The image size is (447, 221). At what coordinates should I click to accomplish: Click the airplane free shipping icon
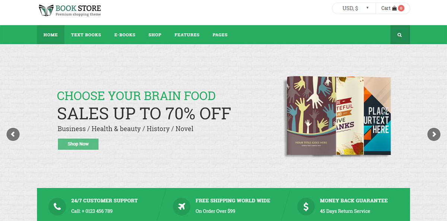181,206
